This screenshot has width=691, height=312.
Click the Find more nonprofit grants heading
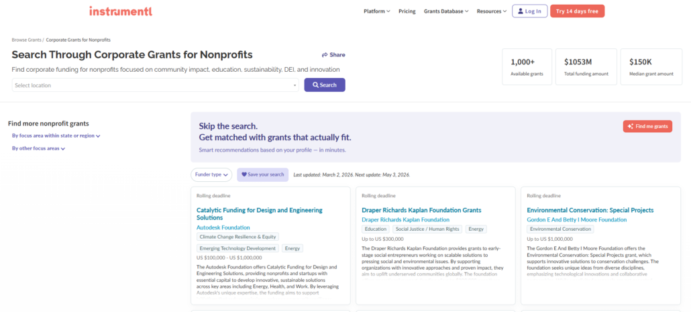(x=48, y=123)
